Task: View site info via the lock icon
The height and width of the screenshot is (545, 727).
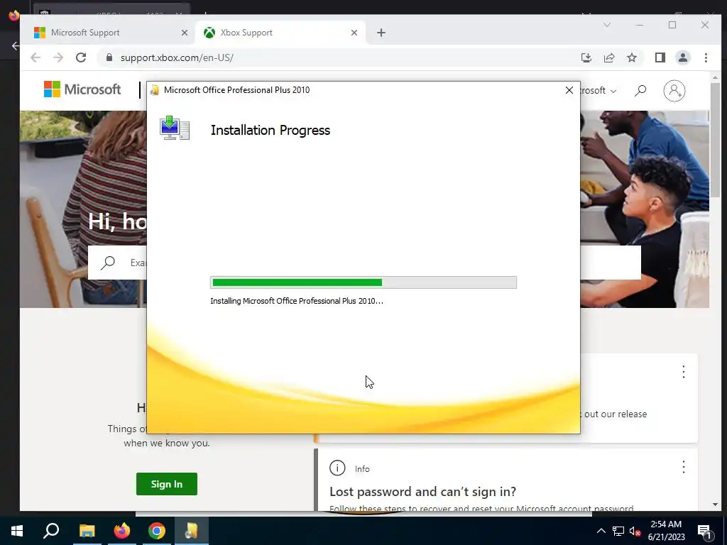Action: point(109,57)
